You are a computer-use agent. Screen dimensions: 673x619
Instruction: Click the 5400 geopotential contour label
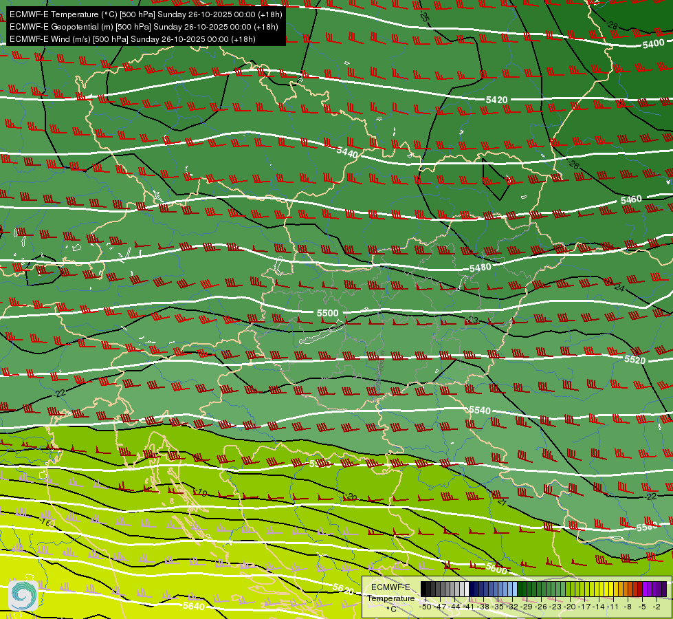[x=653, y=43]
